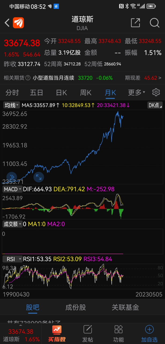
Task: Switch to 五日 tab
Action: pos(36,93)
